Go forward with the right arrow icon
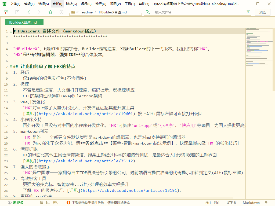 tap(39, 12)
